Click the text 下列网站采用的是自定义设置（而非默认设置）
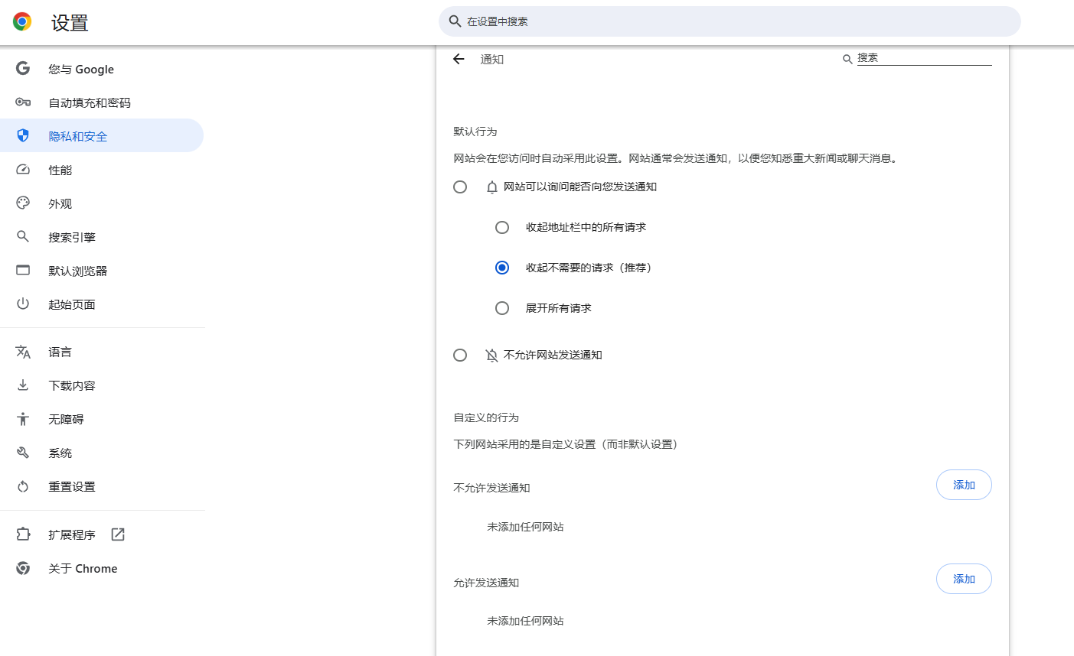The height and width of the screenshot is (656, 1074). [x=567, y=444]
